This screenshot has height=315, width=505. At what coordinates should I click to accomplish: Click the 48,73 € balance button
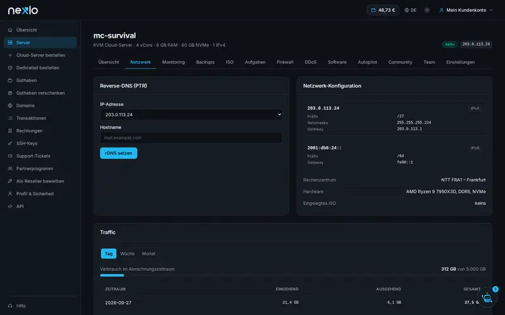383,10
